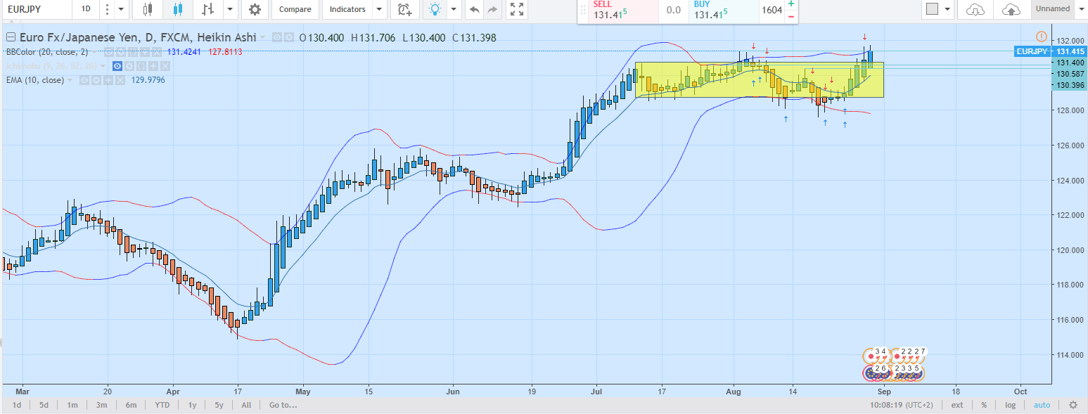The width and height of the screenshot is (1088, 414).
Task: Load chart layout from the cloud
Action: click(x=975, y=9)
